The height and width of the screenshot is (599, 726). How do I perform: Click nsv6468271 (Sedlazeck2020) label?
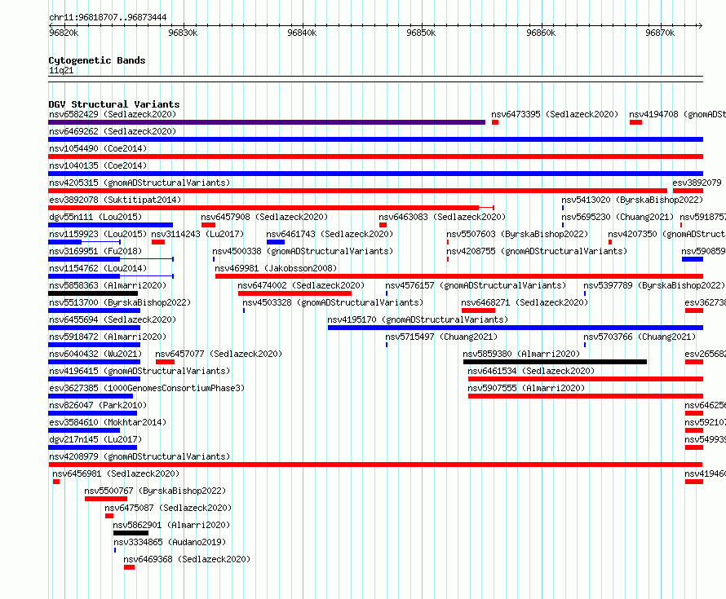pyautogui.click(x=525, y=302)
